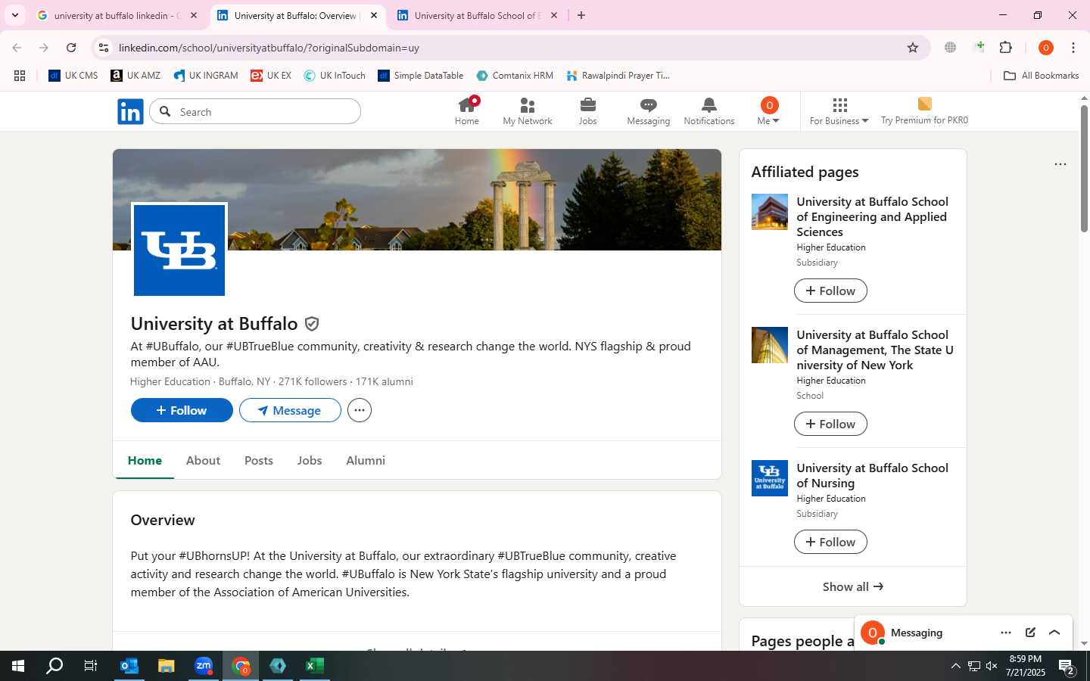Open the UK CMS bookmark
This screenshot has height=681, width=1090.
pyautogui.click(x=73, y=76)
